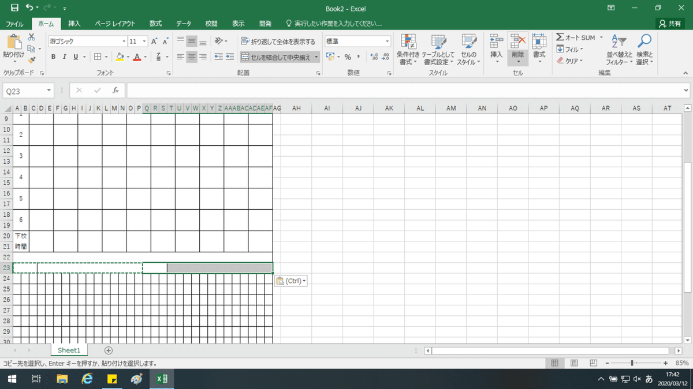Select Normal view in status bar

click(x=554, y=363)
